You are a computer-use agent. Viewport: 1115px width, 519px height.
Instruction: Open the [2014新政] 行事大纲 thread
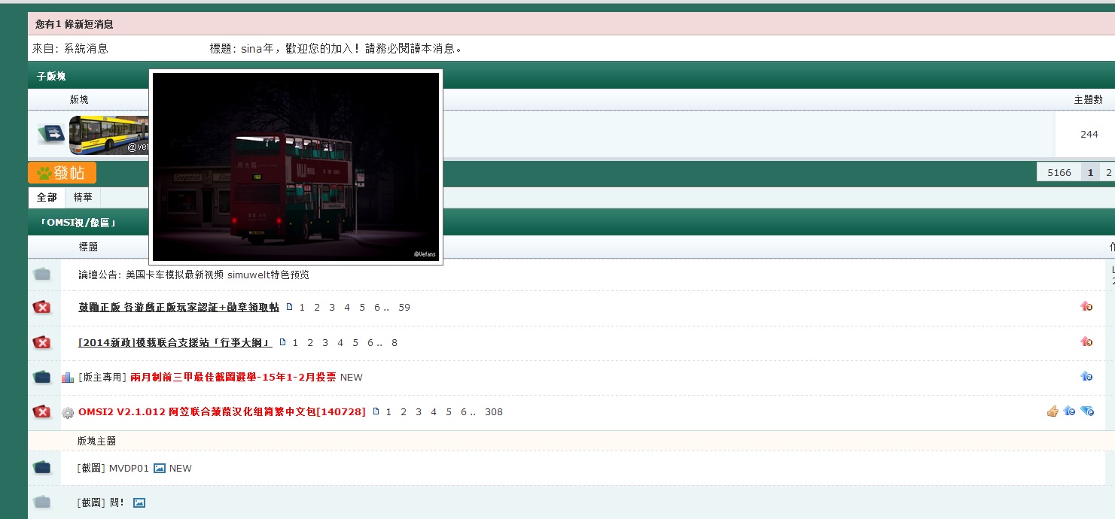(x=175, y=342)
